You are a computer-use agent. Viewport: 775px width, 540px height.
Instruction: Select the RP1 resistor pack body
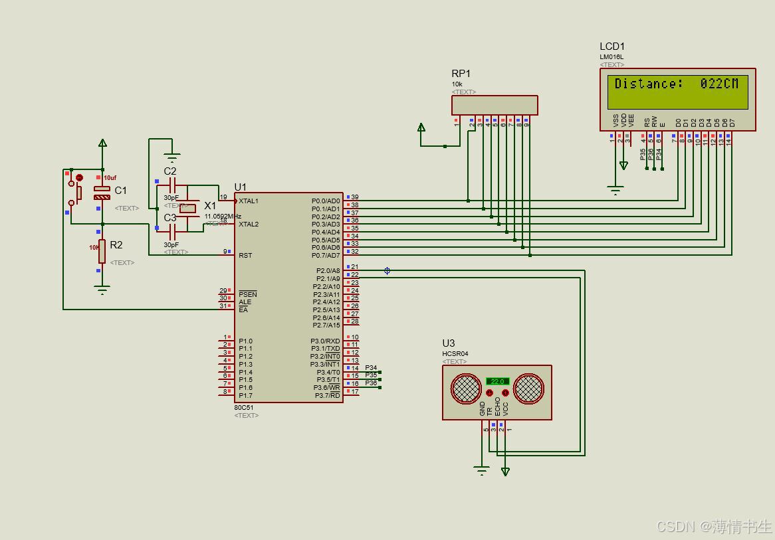495,105
